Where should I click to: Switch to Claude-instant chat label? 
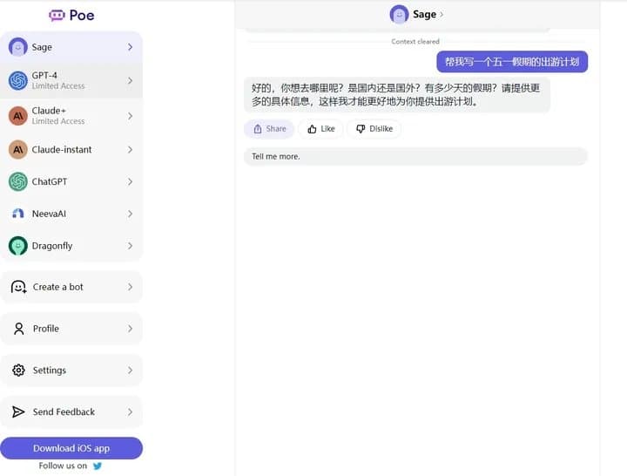pos(62,150)
